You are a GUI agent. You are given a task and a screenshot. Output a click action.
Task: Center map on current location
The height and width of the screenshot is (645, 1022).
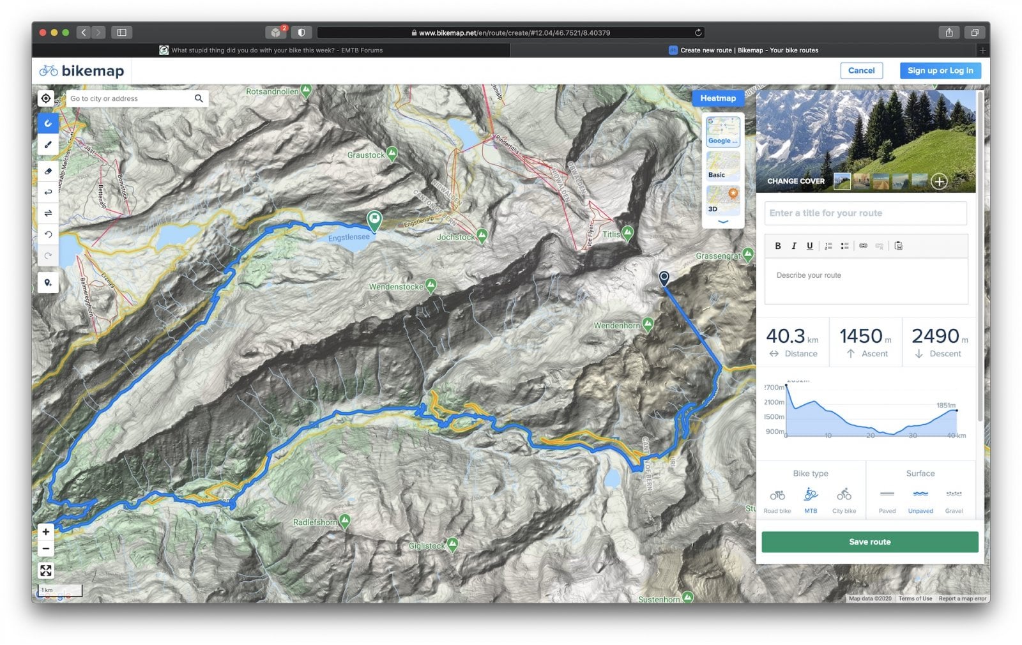[x=46, y=98]
